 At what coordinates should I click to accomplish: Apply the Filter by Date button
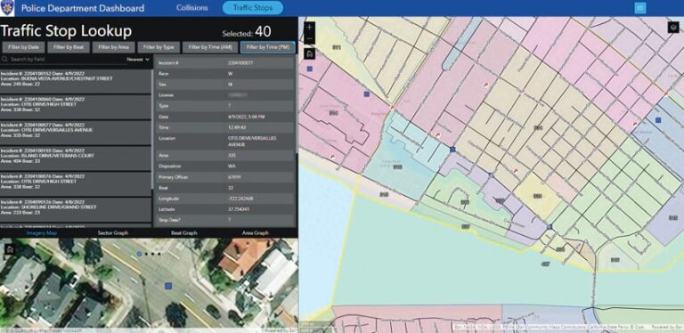point(23,47)
